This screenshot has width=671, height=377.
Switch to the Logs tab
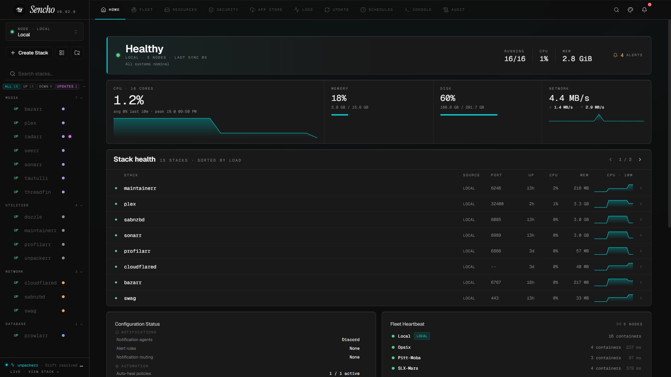tap(303, 10)
